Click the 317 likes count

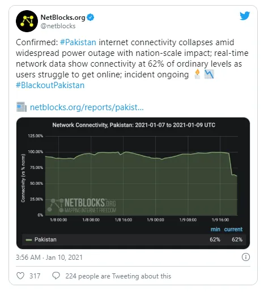pos(35,276)
